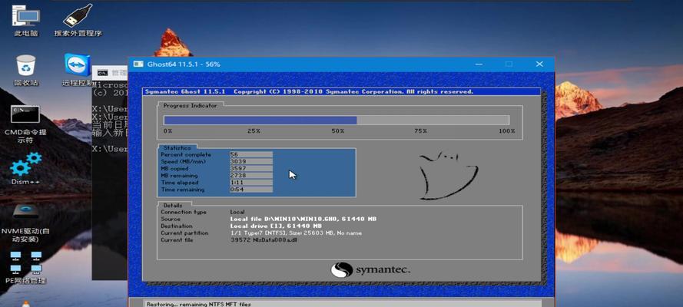Click the Connection type value Local
683x307 pixels.
coord(237,212)
